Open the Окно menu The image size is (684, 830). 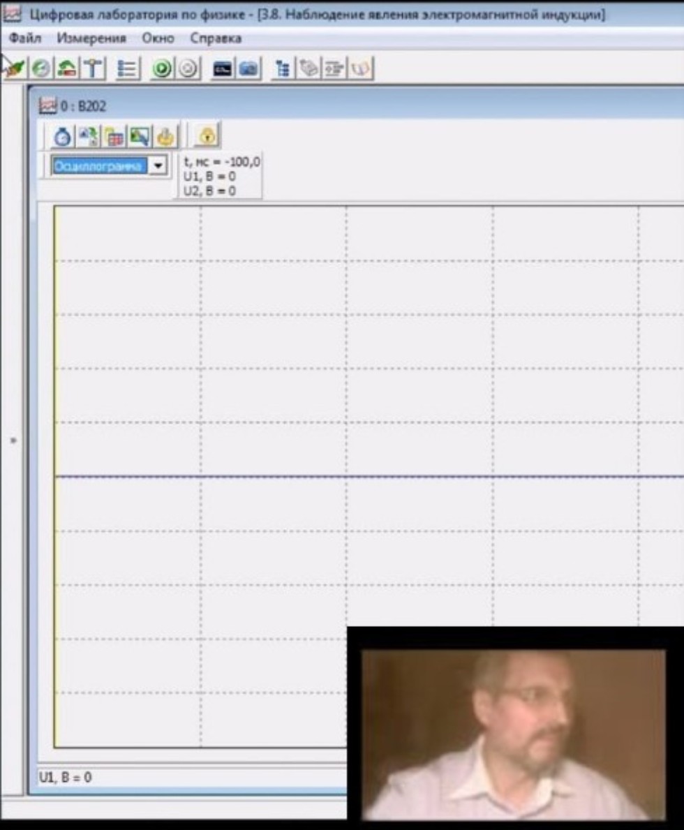click(158, 38)
